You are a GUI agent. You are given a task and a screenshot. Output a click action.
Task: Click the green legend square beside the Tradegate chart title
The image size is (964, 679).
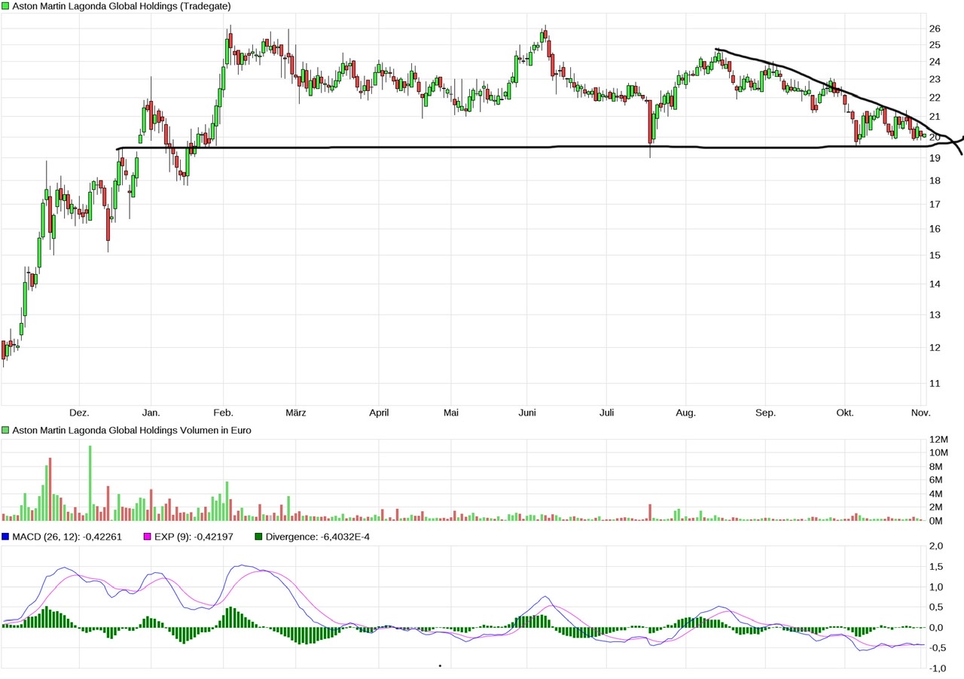[x=5, y=6]
